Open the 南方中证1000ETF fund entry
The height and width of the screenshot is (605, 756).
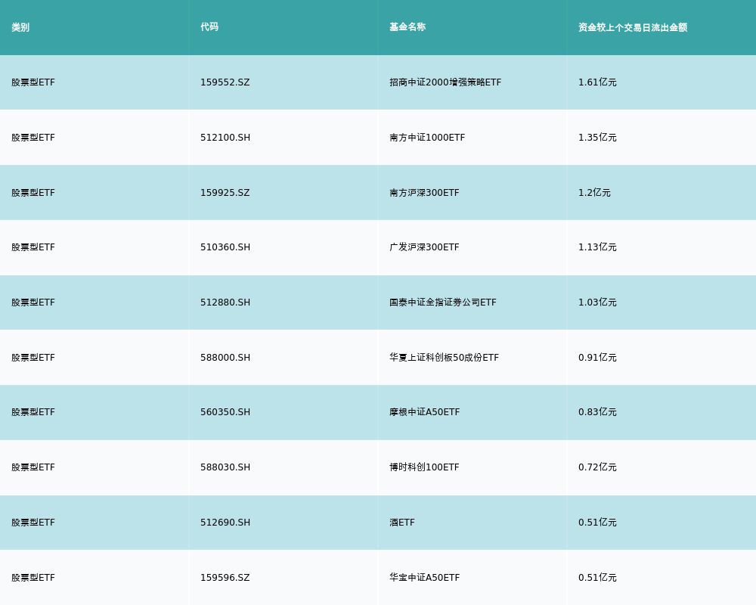point(427,138)
